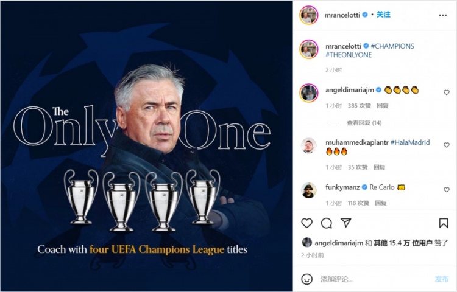Image resolution: width=457 pixels, height=292 pixels.
Task: Click the add comment text field
Action: [375, 279]
